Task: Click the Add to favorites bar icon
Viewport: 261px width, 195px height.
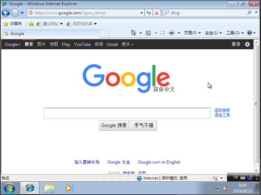Action: coord(31,24)
